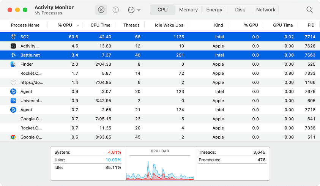The height and width of the screenshot is (186, 320).
Task: Sort by PID column header
Action: tap(311, 25)
